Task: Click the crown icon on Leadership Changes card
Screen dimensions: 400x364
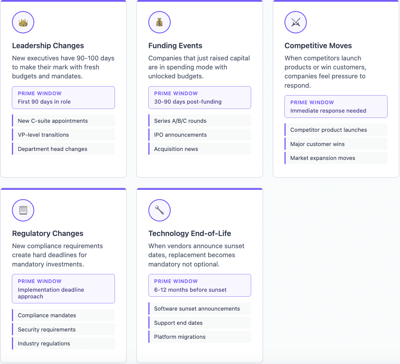Action: (23, 22)
